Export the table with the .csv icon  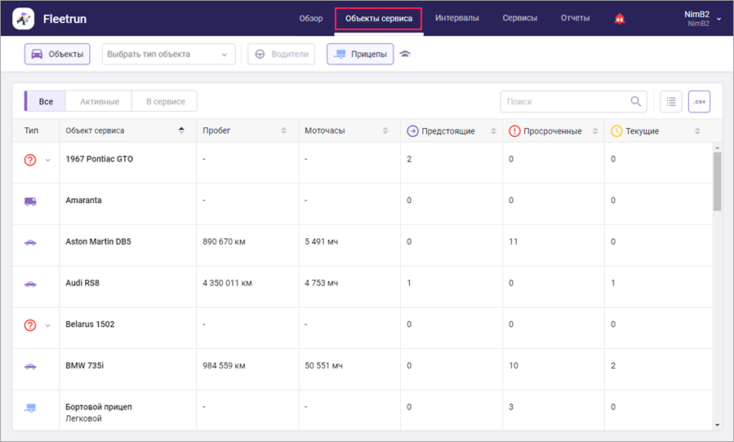pos(699,102)
